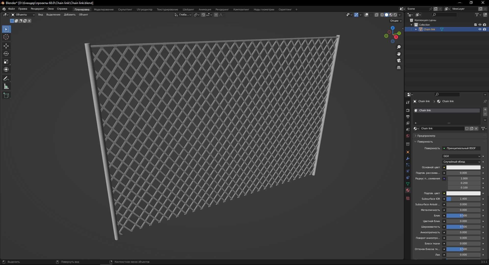Open the viewport 'Добавить' menu

tap(70, 15)
